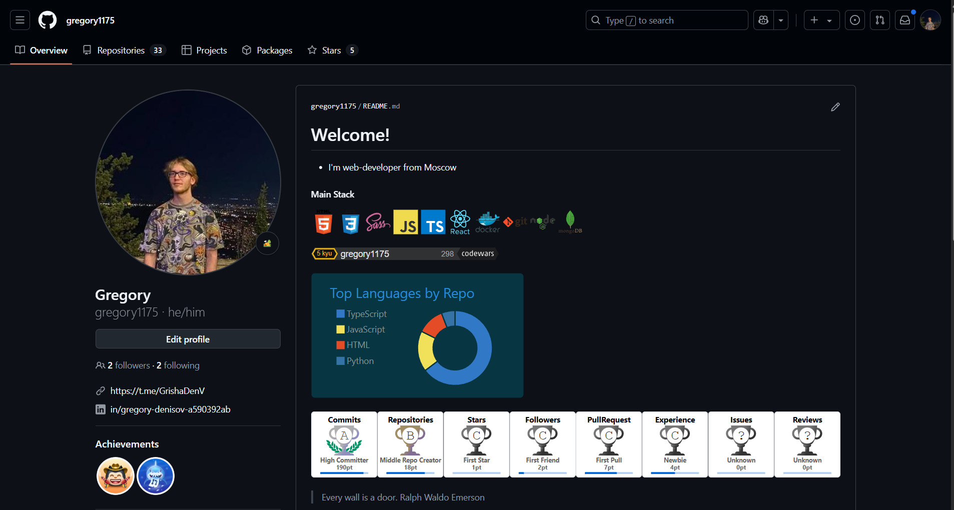954x510 pixels.
Task: Click the JavaScript JS icon
Action: click(406, 222)
